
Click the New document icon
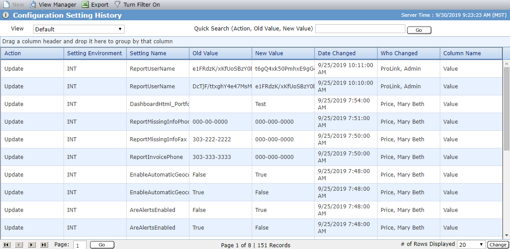6,4
